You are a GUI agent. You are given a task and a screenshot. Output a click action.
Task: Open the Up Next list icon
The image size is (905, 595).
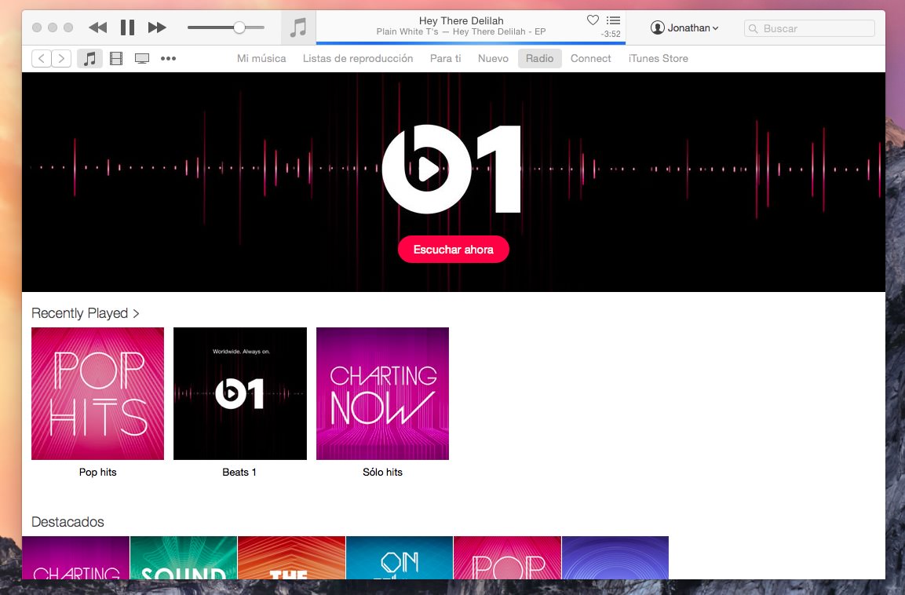613,20
